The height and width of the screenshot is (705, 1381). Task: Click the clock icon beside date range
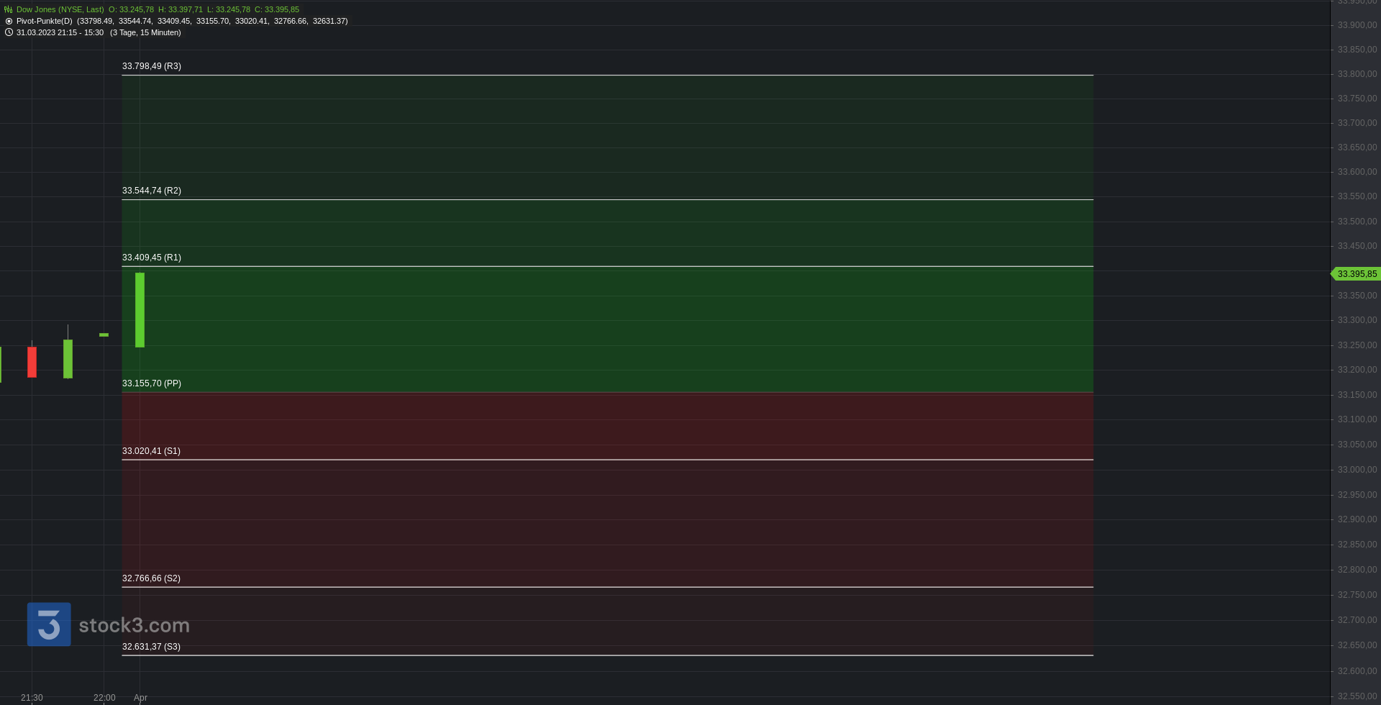click(x=9, y=32)
